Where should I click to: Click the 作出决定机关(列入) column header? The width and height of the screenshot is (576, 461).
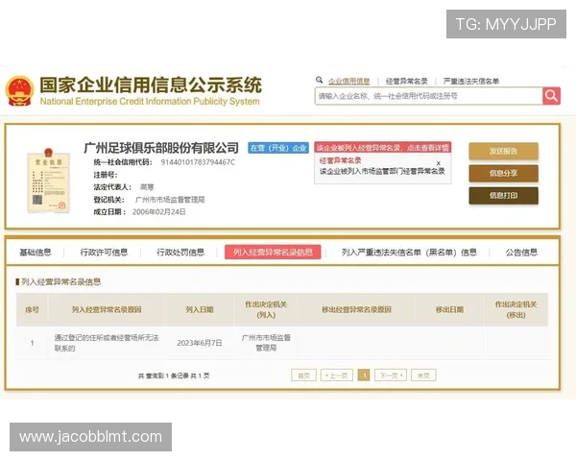266,309
